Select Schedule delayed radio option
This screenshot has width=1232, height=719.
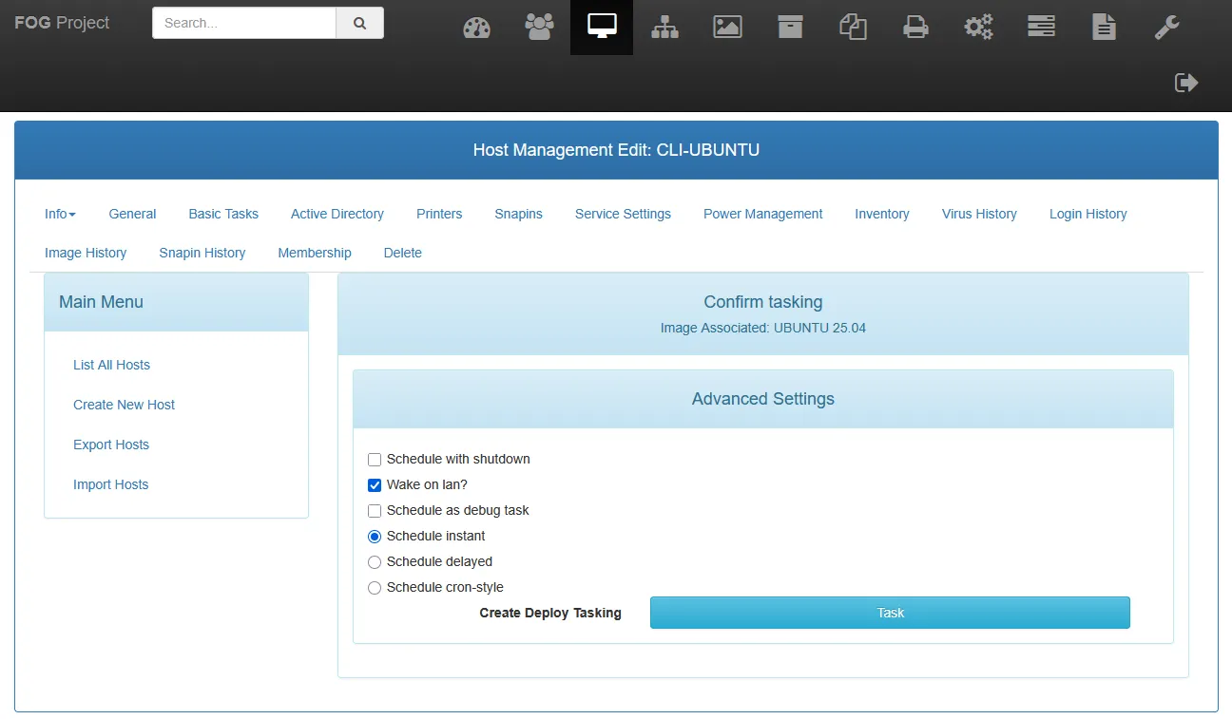pos(375,562)
